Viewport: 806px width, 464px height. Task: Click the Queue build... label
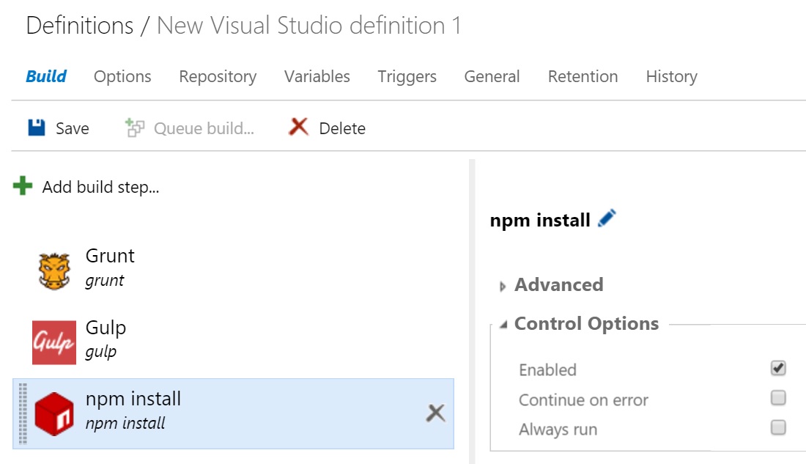[204, 128]
